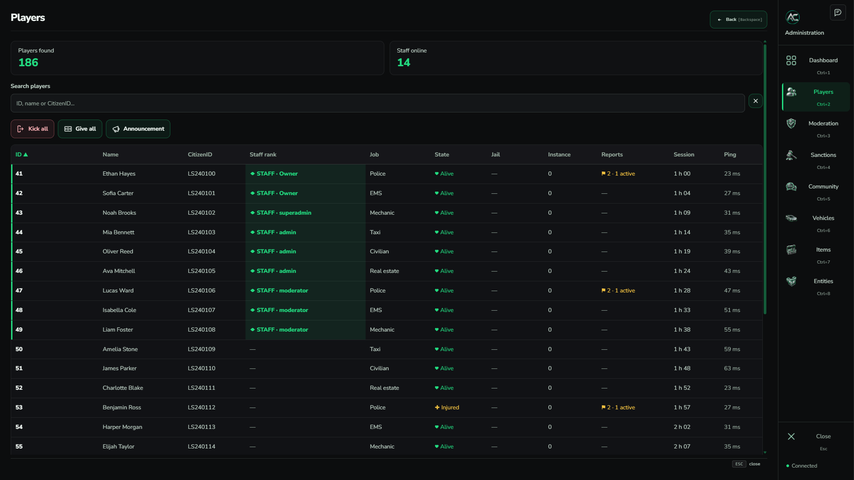Click the Kick all button
Viewport: 854px width, 480px height.
tap(32, 129)
